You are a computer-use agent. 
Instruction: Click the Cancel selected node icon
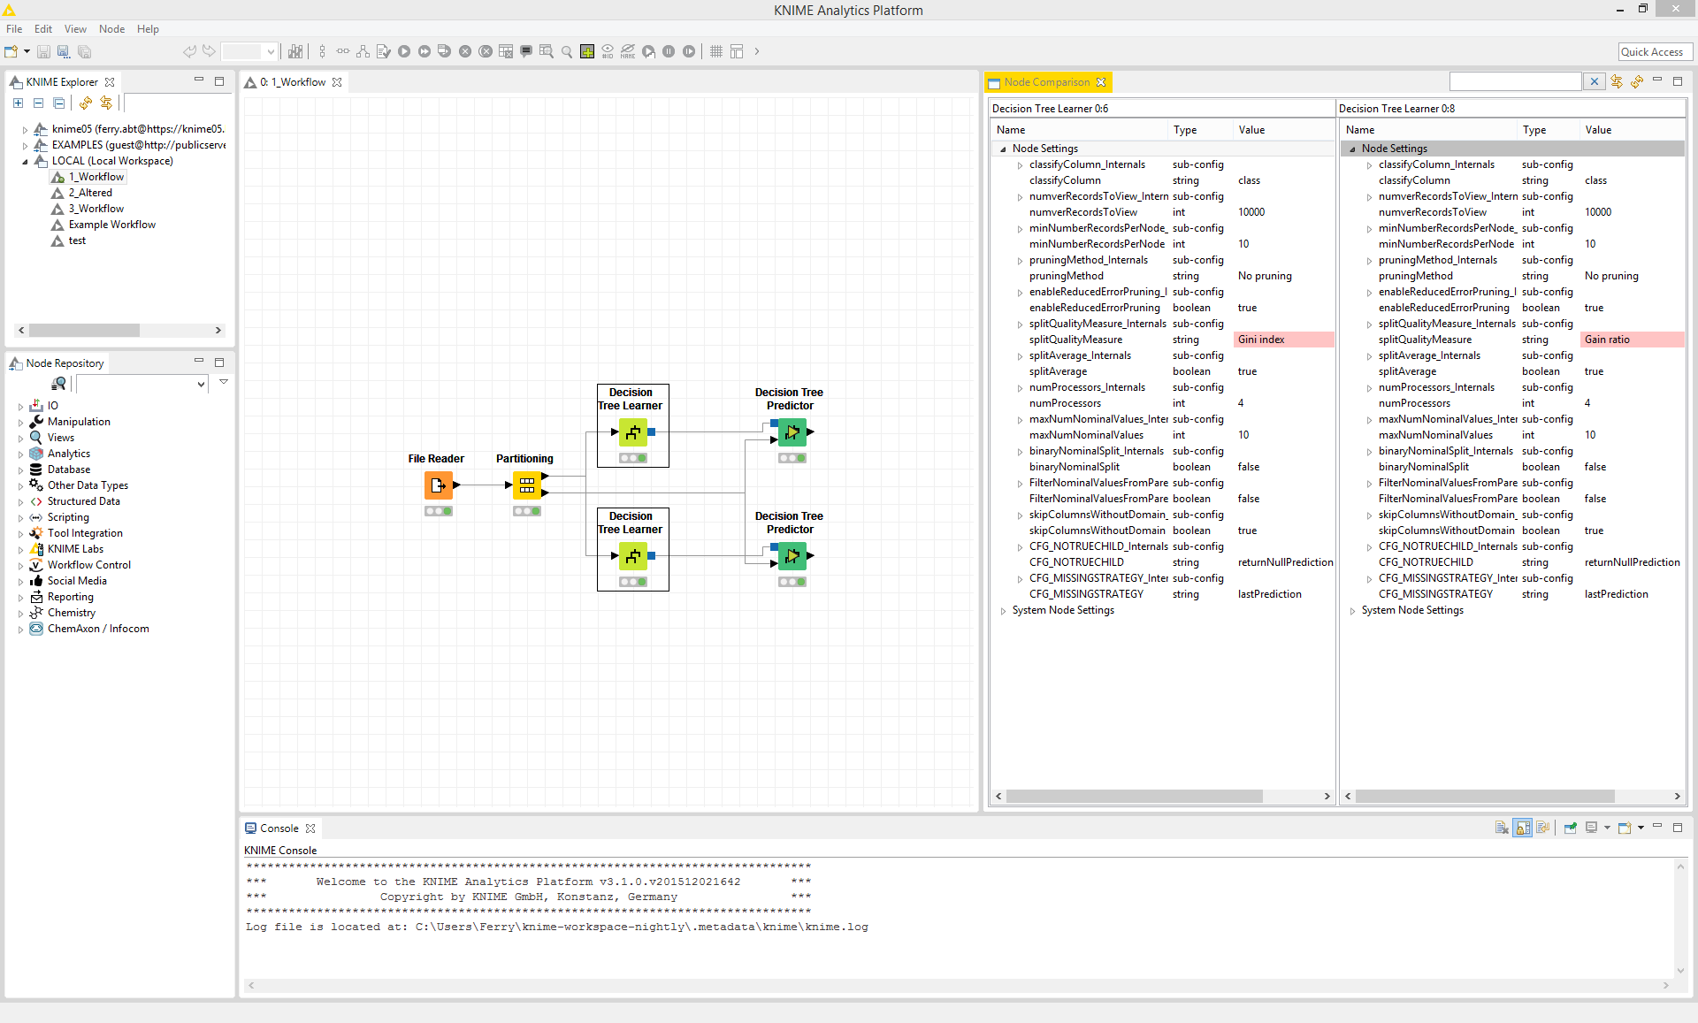pyautogui.click(x=465, y=51)
